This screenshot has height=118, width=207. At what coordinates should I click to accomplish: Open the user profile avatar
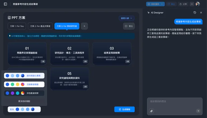click(197, 4)
